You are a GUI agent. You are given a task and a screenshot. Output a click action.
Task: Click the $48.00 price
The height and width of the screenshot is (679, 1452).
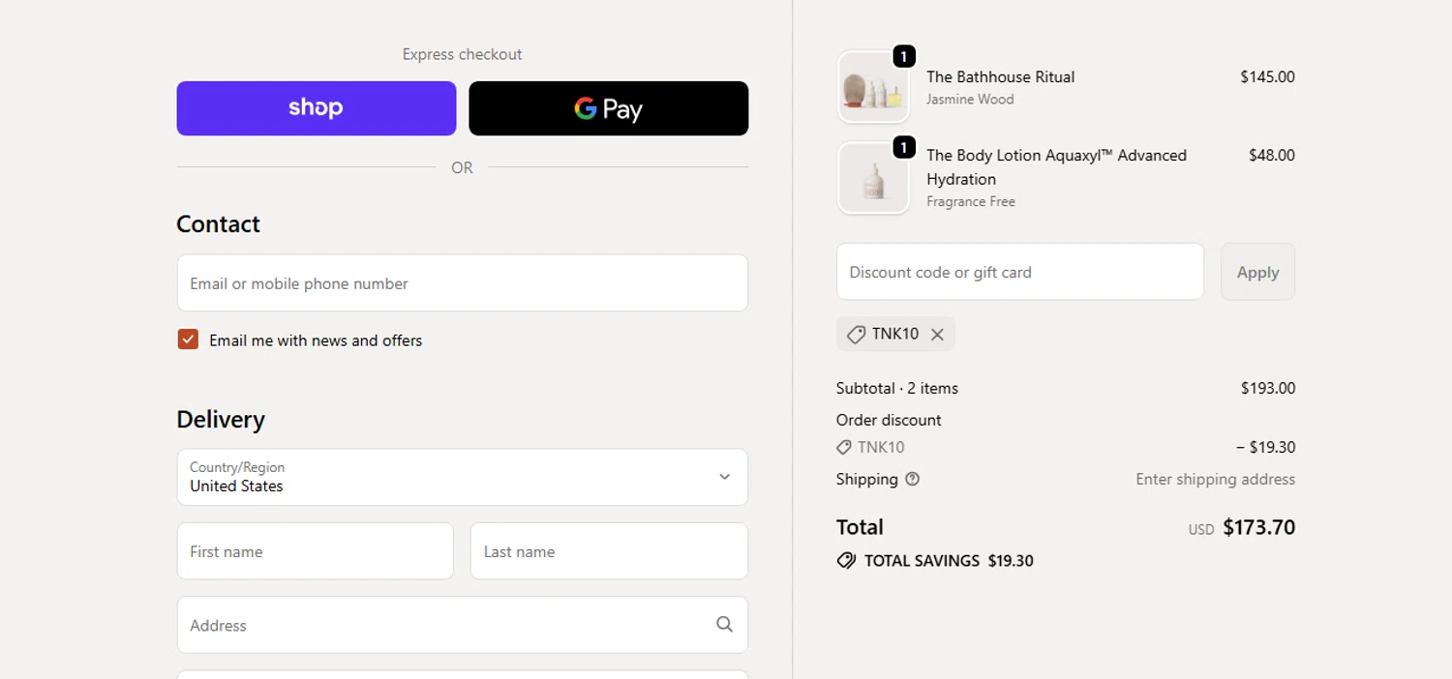pos(1271,155)
